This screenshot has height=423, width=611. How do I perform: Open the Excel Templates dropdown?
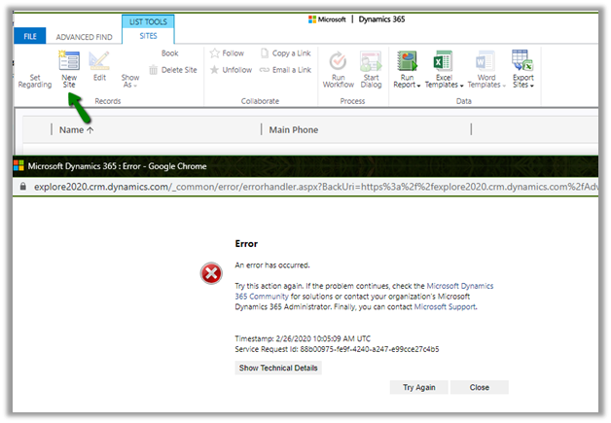pos(445,70)
